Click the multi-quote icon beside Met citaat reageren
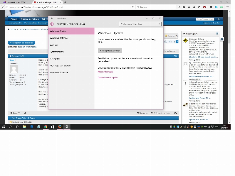This screenshot has width=235, height=176. 175,113
